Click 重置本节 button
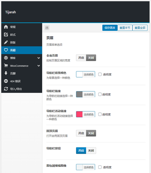Screen dimensions: 151x173 click(x=125, y=28)
